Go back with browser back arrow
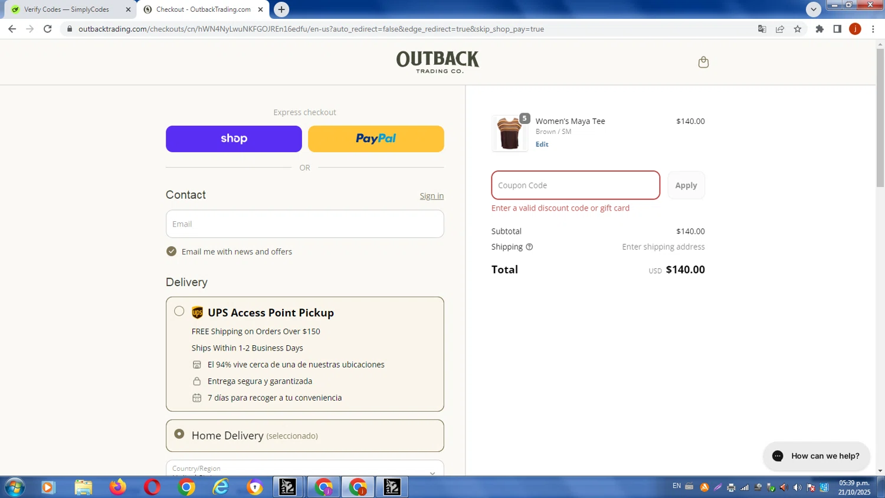Viewport: 885px width, 498px height. click(x=12, y=29)
